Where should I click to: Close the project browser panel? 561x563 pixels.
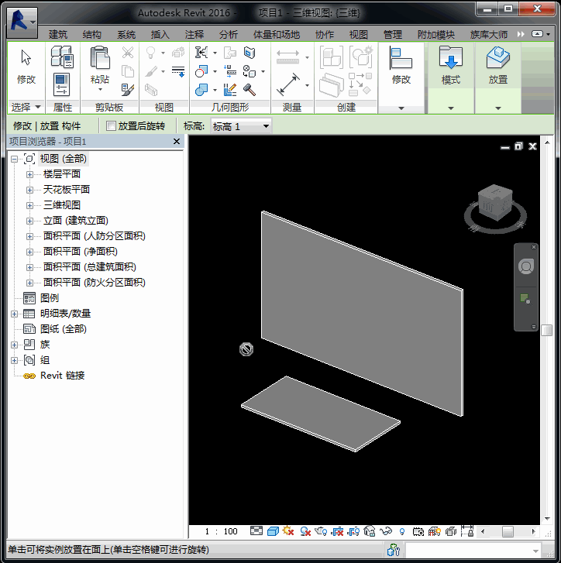click(x=177, y=142)
